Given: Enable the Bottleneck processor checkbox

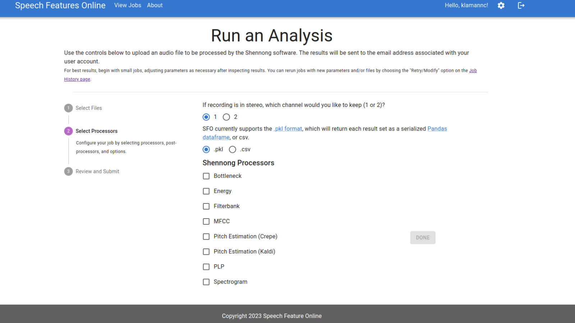Looking at the screenshot, I should coord(206,176).
